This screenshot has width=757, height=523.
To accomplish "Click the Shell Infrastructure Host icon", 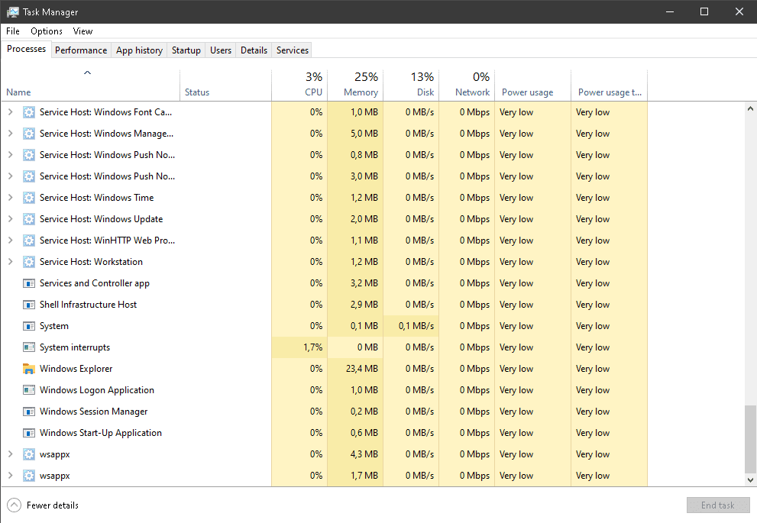I will click(x=29, y=305).
